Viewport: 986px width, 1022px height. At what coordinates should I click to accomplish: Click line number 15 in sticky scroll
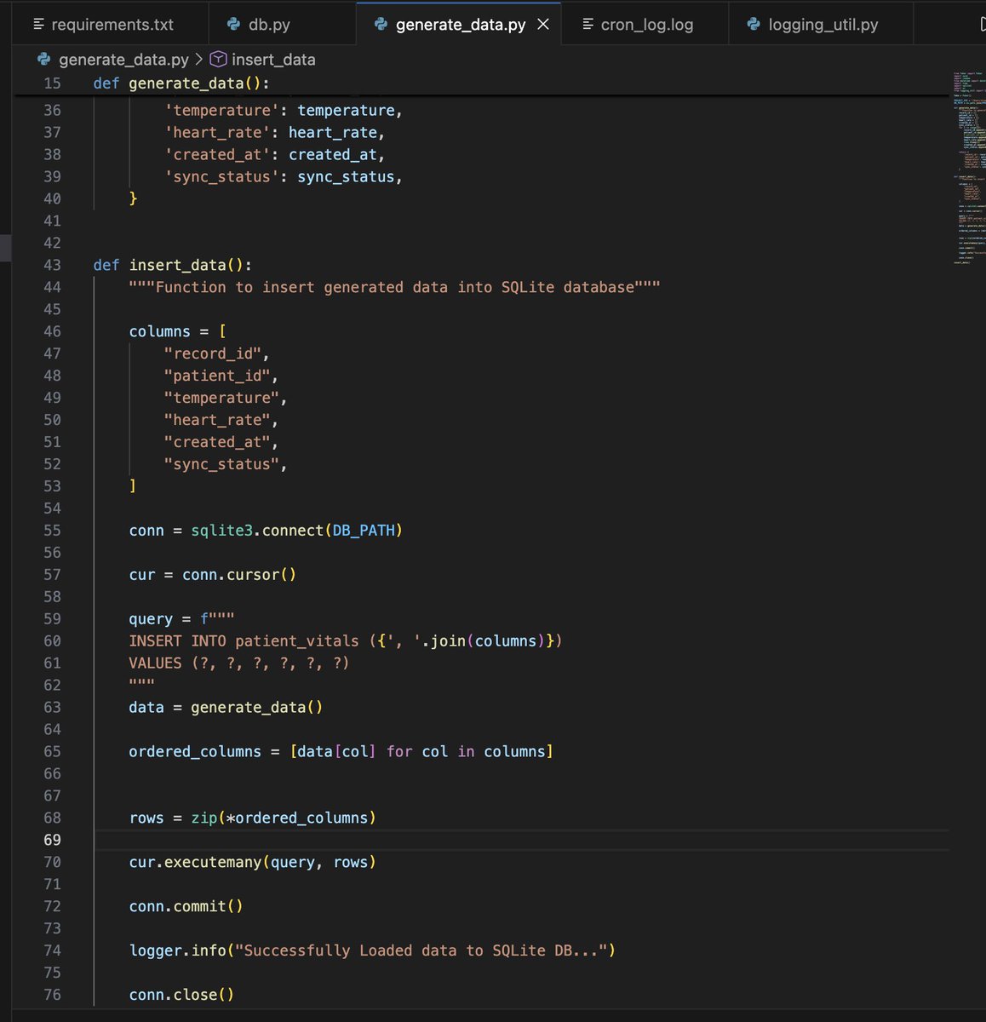pos(52,83)
